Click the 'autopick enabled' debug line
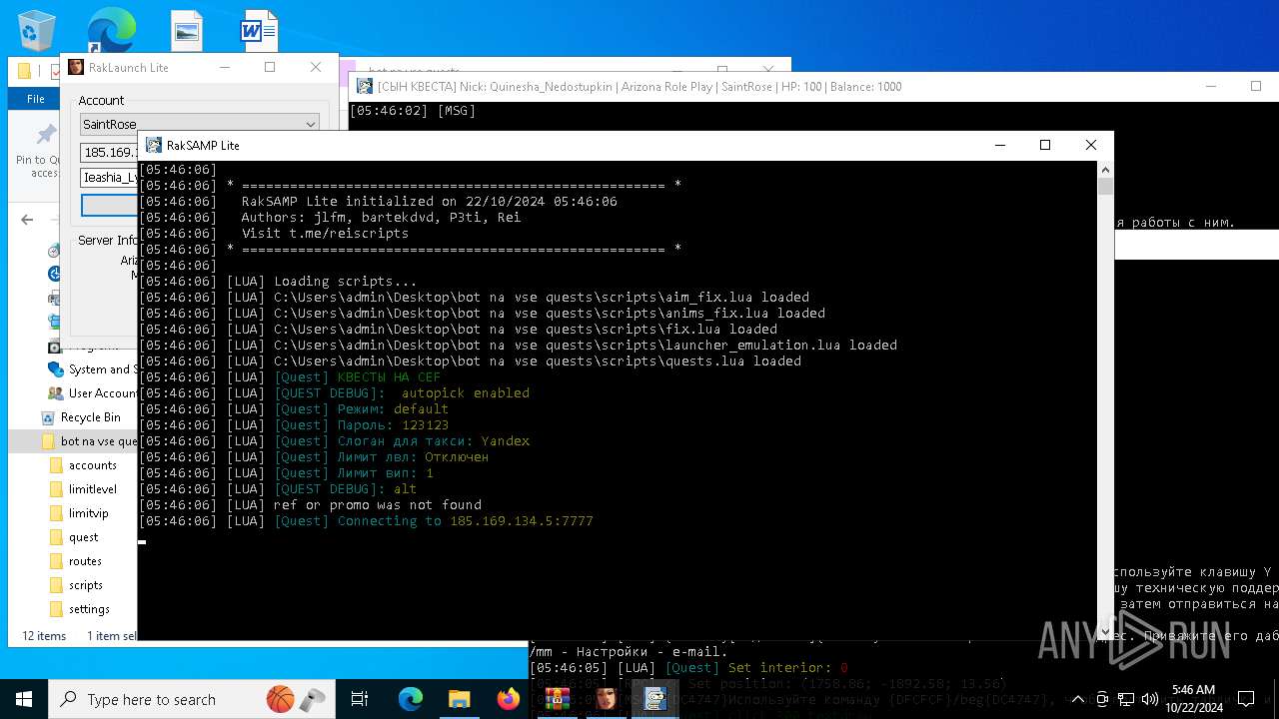 334,392
